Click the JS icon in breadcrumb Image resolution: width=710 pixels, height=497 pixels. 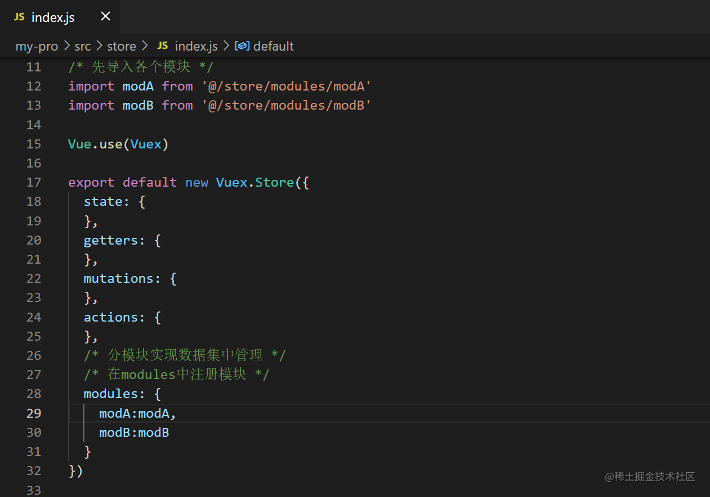[x=163, y=46]
